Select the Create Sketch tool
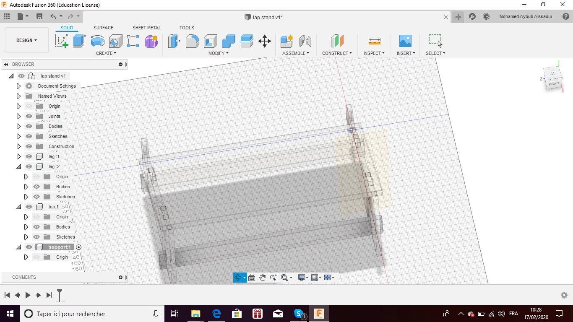 62,41
